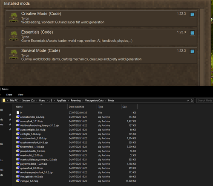This screenshot has height=186, width=213.
Task: Go to Users in the breadcrumb
Action: click(x=42, y=101)
